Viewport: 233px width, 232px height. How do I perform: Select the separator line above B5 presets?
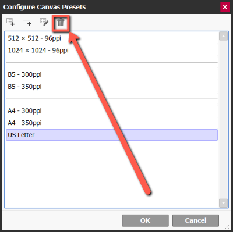click(x=112, y=63)
